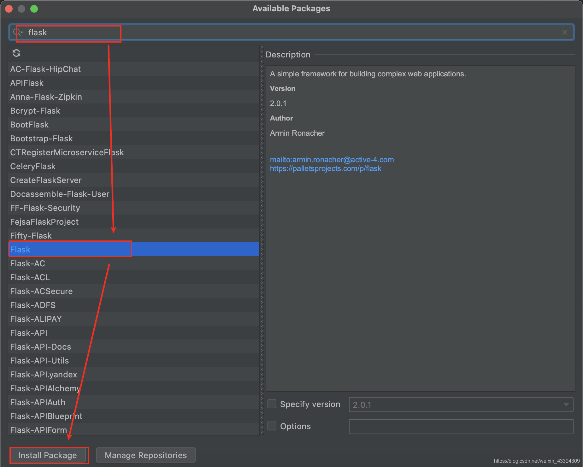The image size is (583, 467).
Task: Select Flask-API-Utils package
Action: click(134, 360)
